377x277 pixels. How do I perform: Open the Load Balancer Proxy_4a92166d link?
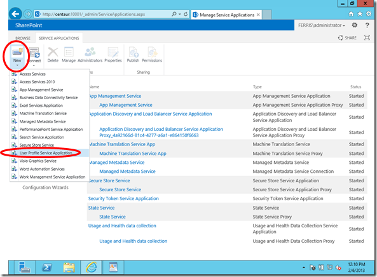(161, 132)
